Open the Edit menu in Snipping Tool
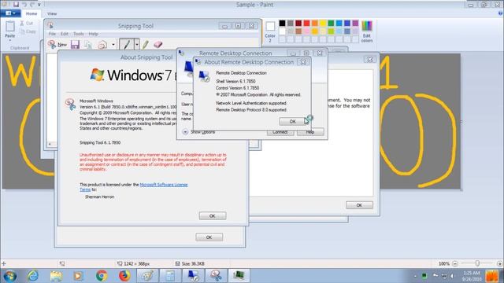This screenshot has width=504, height=283. pos(65,34)
